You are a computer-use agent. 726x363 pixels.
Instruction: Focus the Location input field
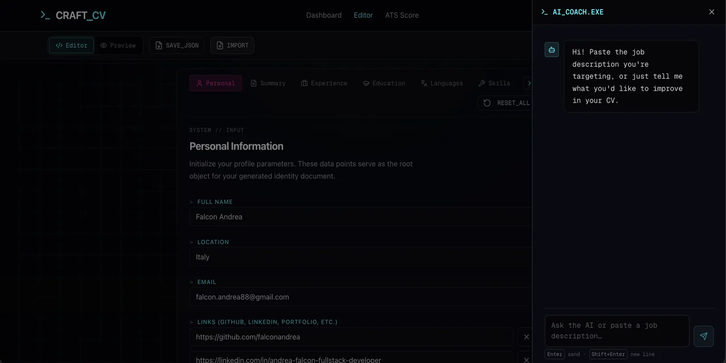(x=361, y=257)
